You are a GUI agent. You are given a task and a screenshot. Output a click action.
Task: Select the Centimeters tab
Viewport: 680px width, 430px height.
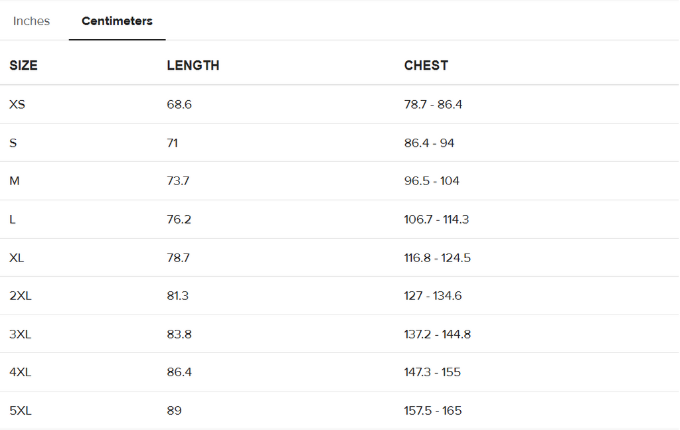coord(117,21)
